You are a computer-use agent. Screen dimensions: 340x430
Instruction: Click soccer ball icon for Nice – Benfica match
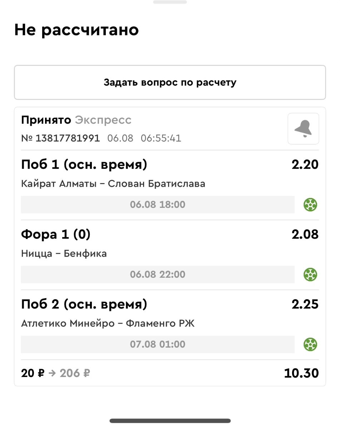tap(310, 275)
